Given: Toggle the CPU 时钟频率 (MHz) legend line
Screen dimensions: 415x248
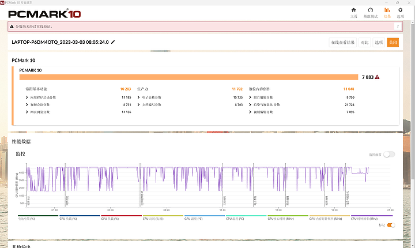Looking at the screenshot, I should point(371,217).
